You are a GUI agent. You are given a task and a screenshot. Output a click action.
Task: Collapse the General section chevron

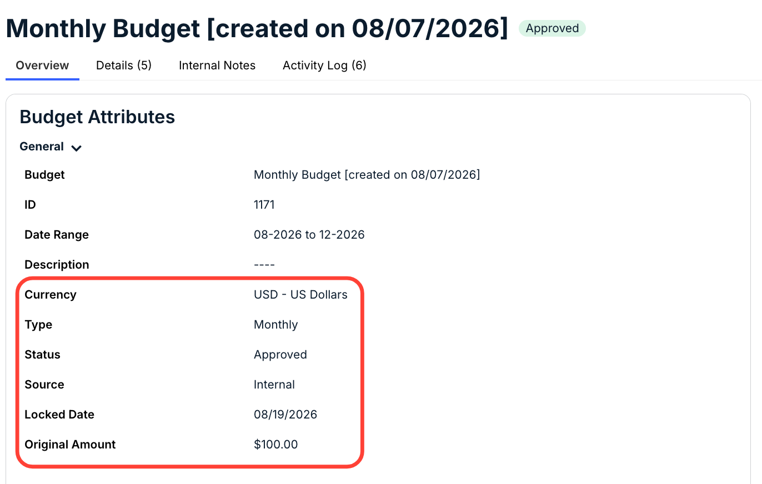click(x=77, y=148)
